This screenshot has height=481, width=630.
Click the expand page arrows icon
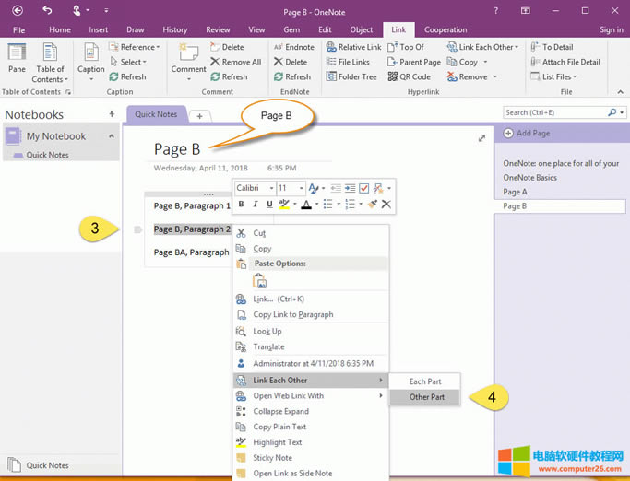481,138
